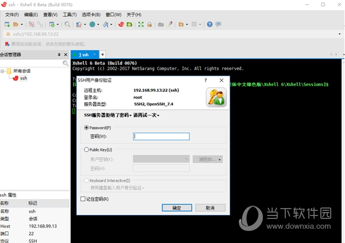Screen dimensions: 345x243
Task: Click the key mapping keyboard icon
Action: point(161,25)
